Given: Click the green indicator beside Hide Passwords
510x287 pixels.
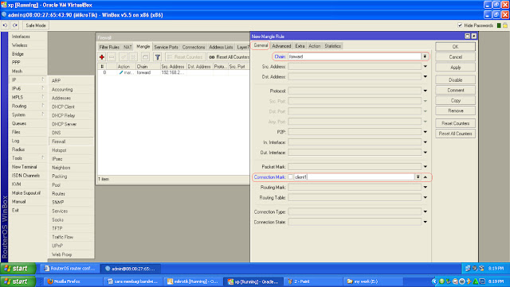Looking at the screenshot, I should coord(499,25).
